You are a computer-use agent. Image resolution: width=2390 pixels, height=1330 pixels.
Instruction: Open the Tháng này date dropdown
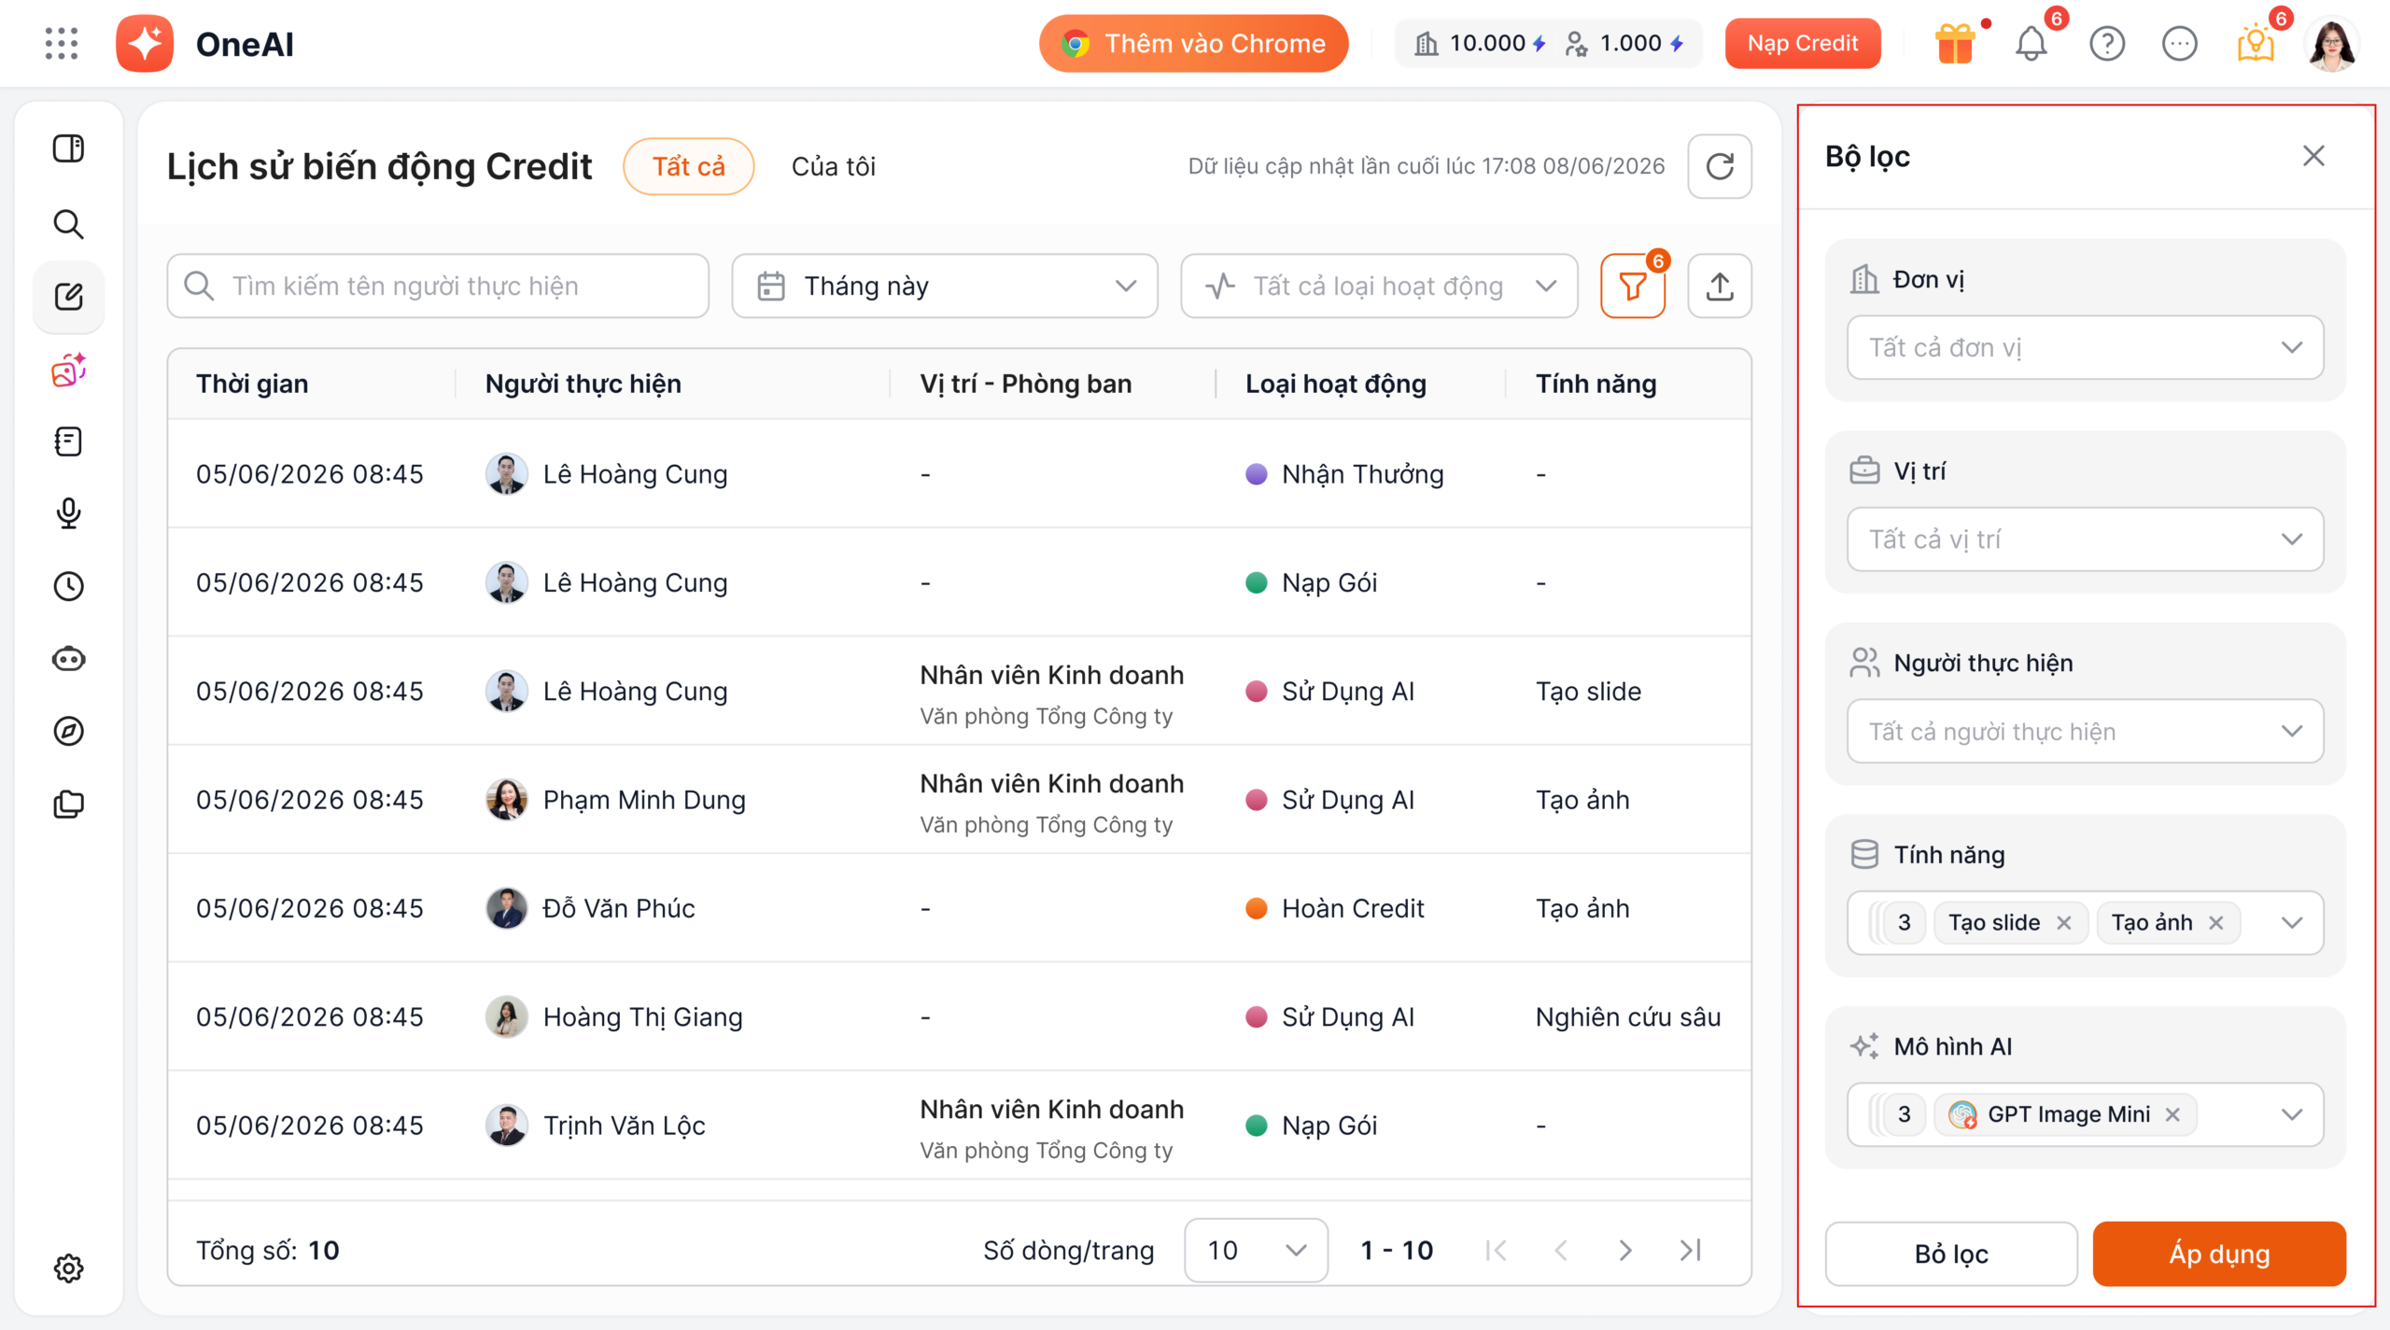[945, 286]
